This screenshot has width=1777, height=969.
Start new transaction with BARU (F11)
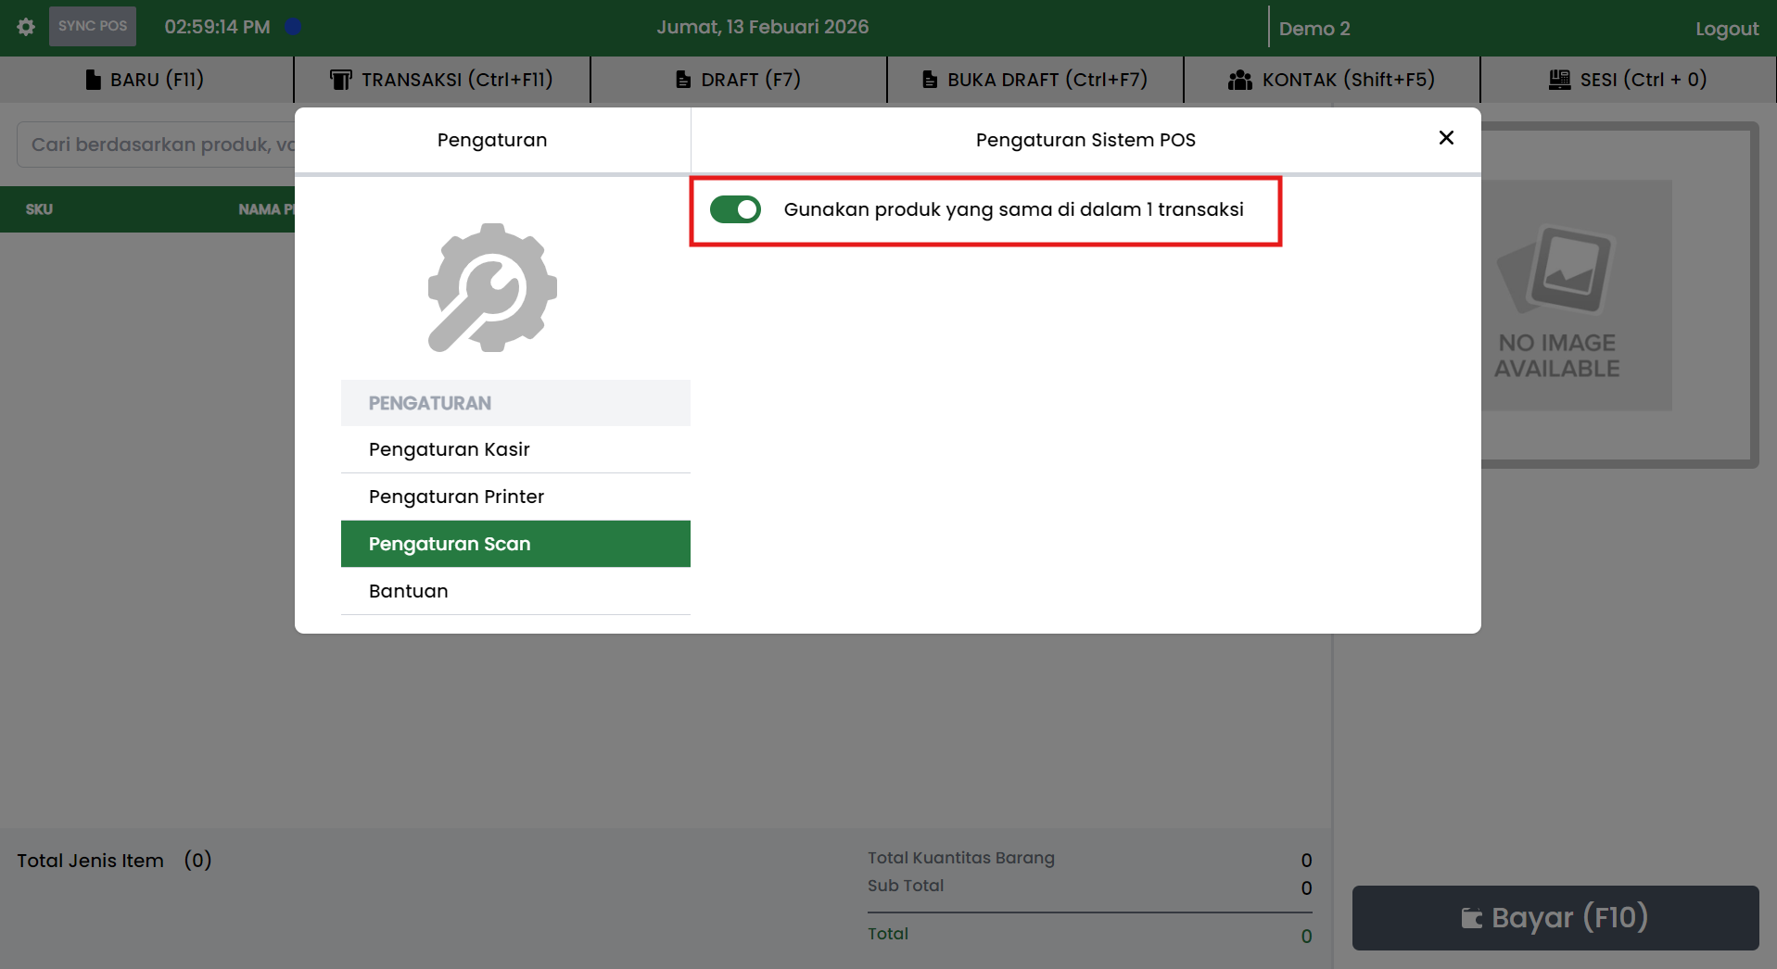click(146, 80)
